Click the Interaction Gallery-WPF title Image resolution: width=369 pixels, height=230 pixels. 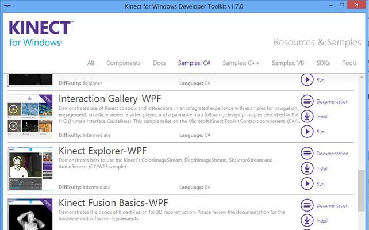click(110, 99)
